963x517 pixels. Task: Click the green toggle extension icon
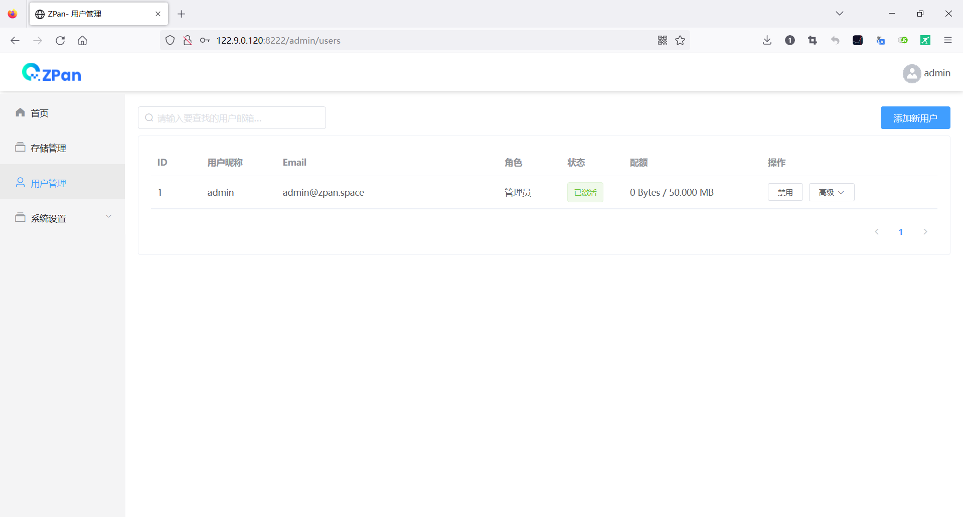(x=903, y=41)
